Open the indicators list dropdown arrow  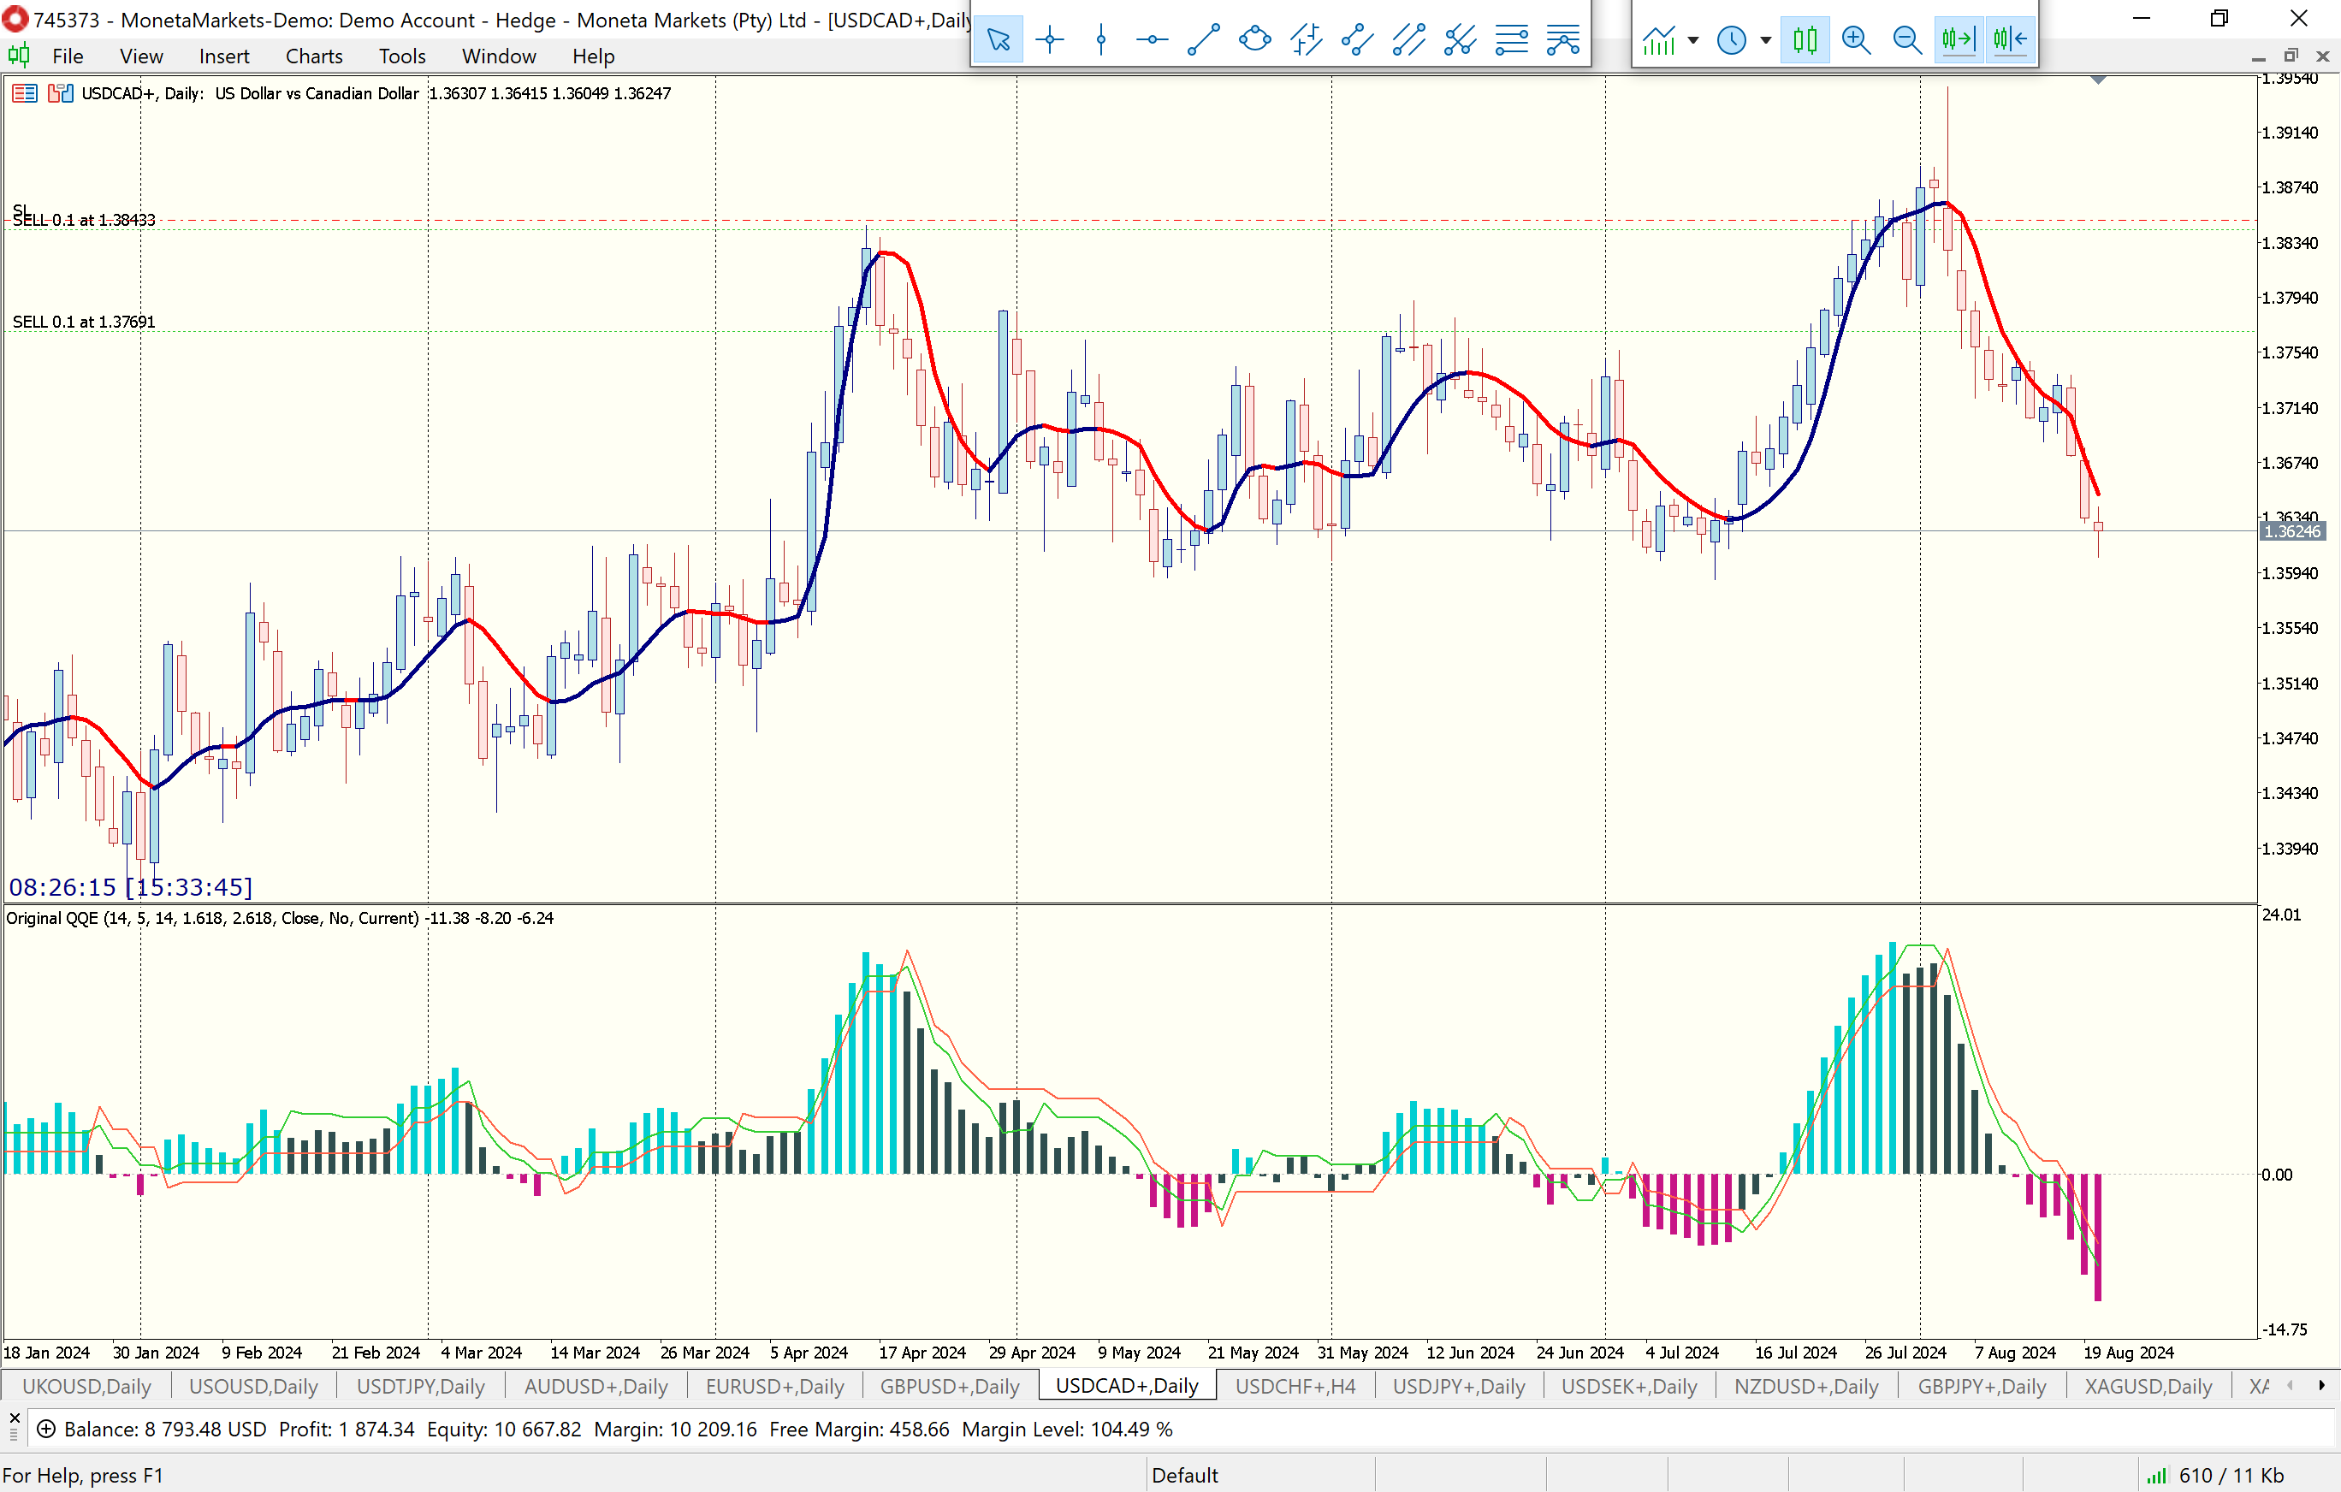pos(1693,40)
